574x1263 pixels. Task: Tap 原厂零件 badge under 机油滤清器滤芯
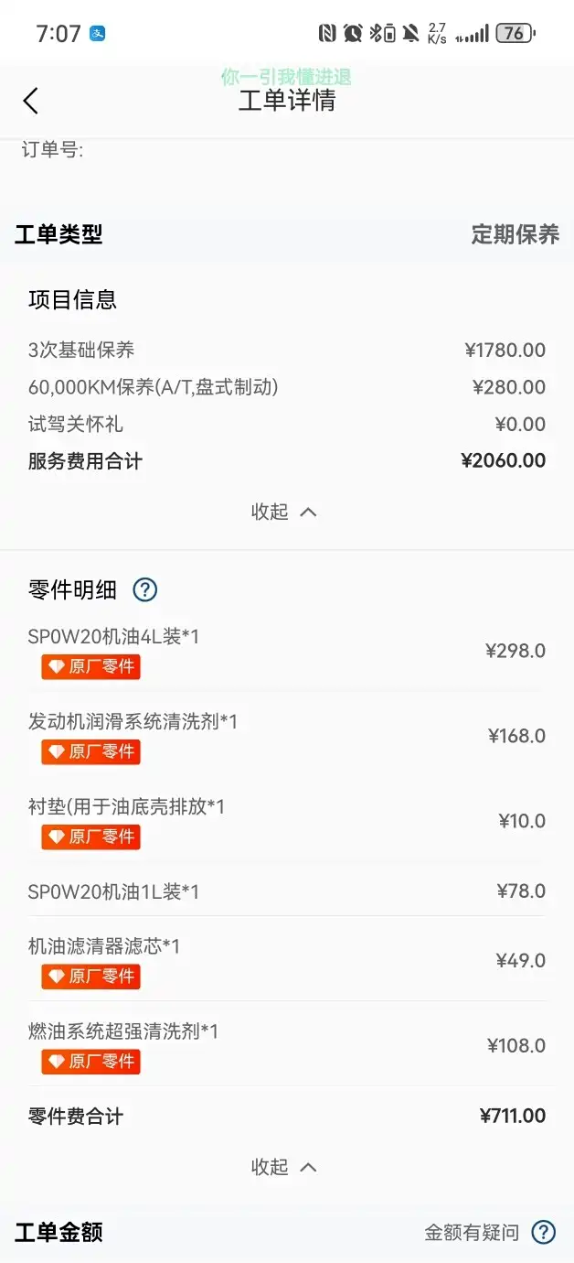(90, 977)
